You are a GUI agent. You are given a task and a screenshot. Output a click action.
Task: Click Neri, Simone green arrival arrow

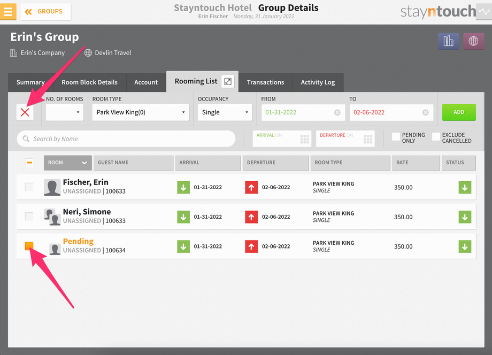[x=183, y=217]
